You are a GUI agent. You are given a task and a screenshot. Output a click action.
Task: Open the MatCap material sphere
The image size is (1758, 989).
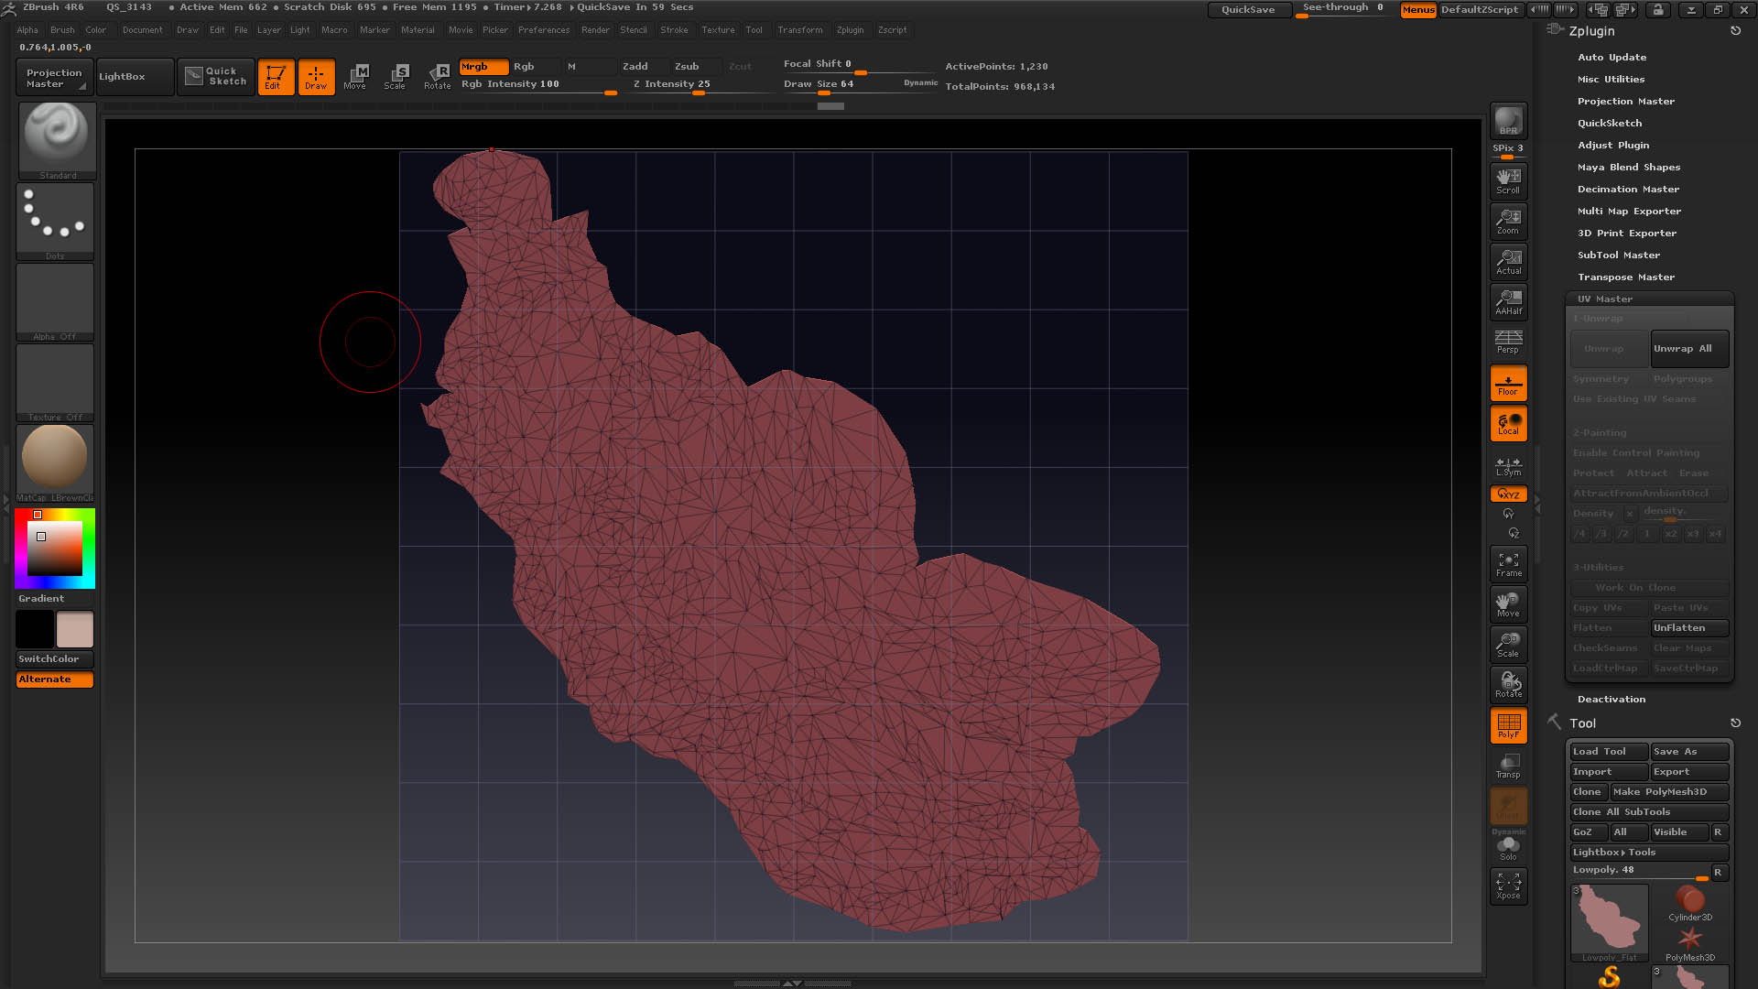55,462
